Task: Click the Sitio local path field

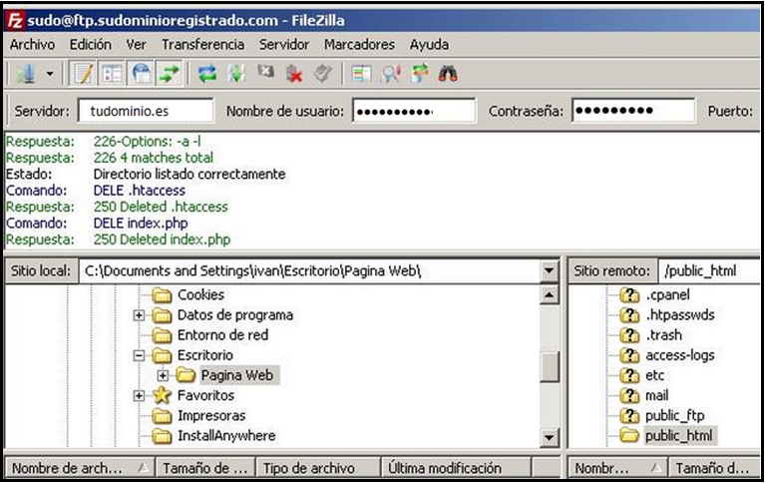Action: tap(310, 271)
